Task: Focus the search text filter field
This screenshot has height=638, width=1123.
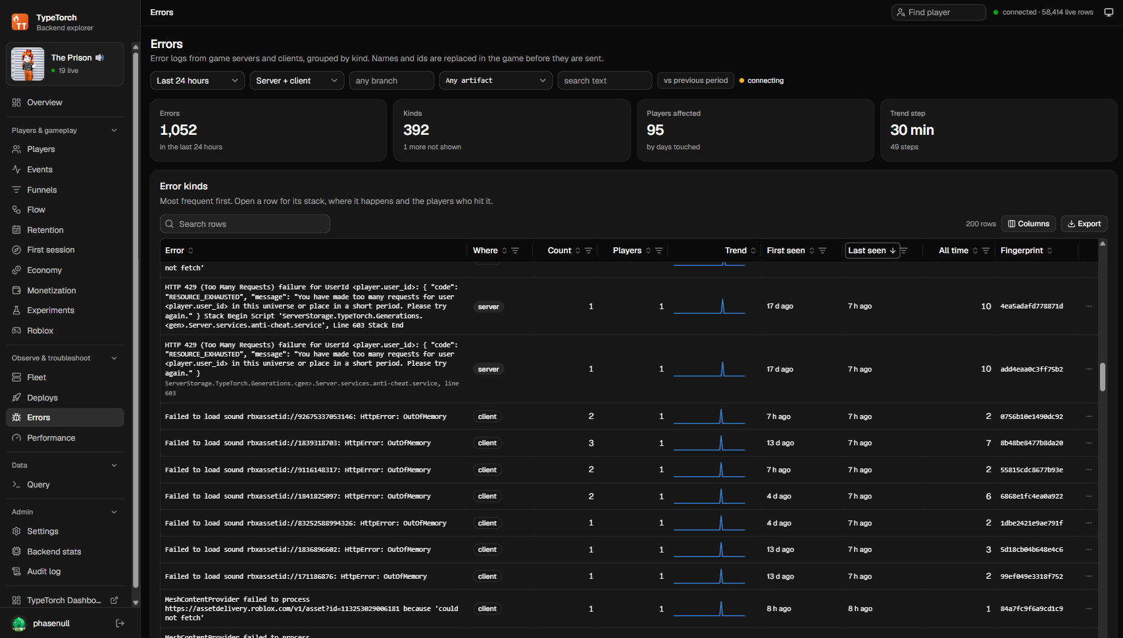Action: [605, 80]
